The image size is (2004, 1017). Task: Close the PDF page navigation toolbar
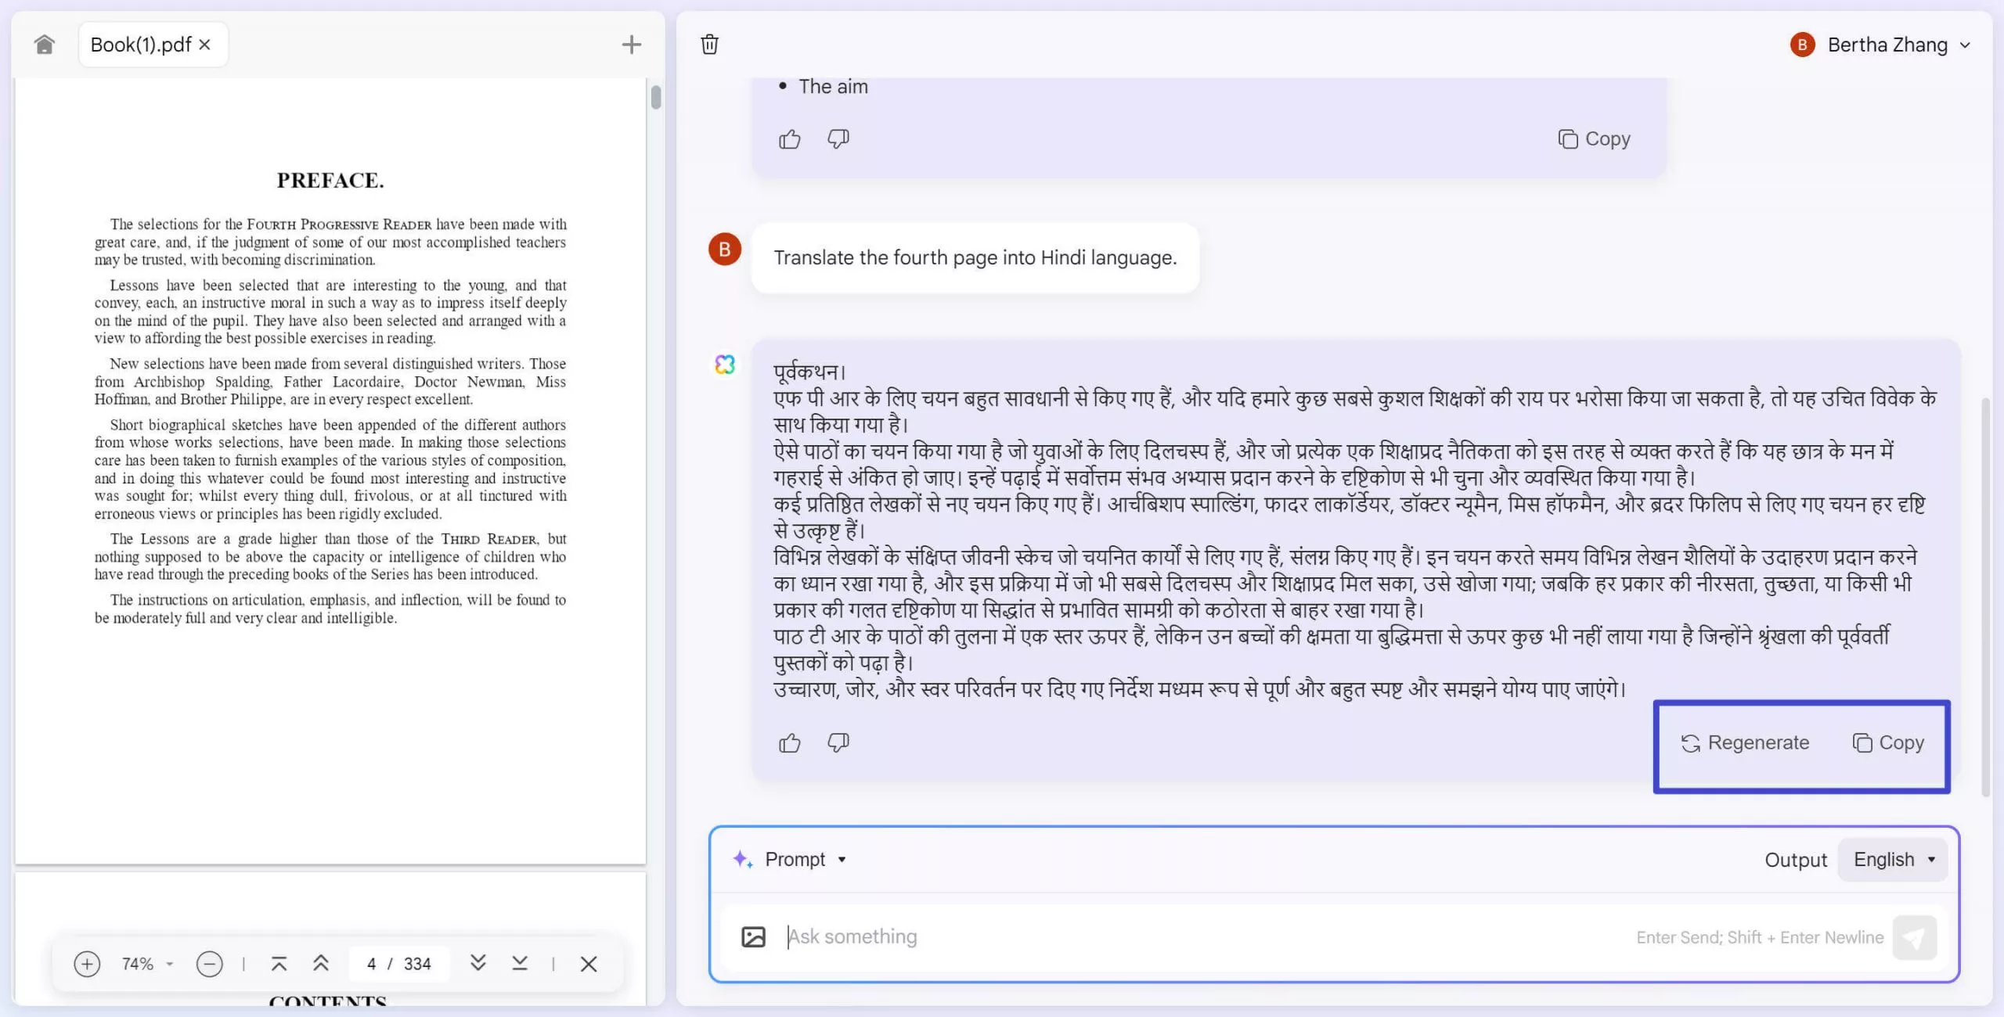pos(589,964)
